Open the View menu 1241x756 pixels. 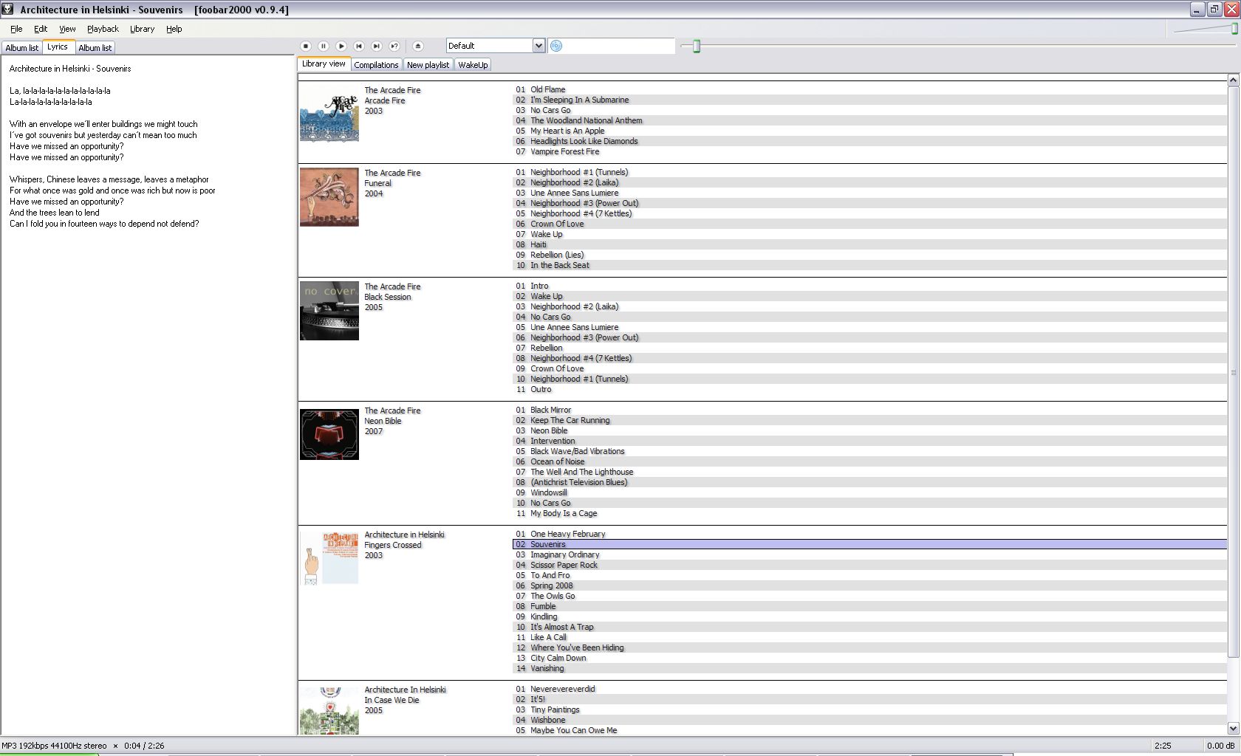[67, 29]
